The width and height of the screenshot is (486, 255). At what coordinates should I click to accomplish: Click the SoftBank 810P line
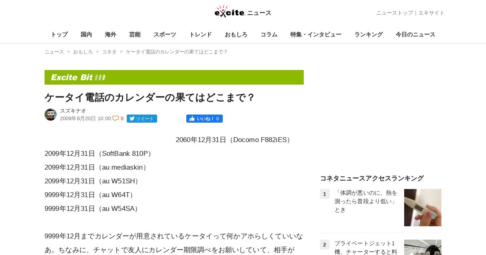pyautogui.click(x=99, y=153)
